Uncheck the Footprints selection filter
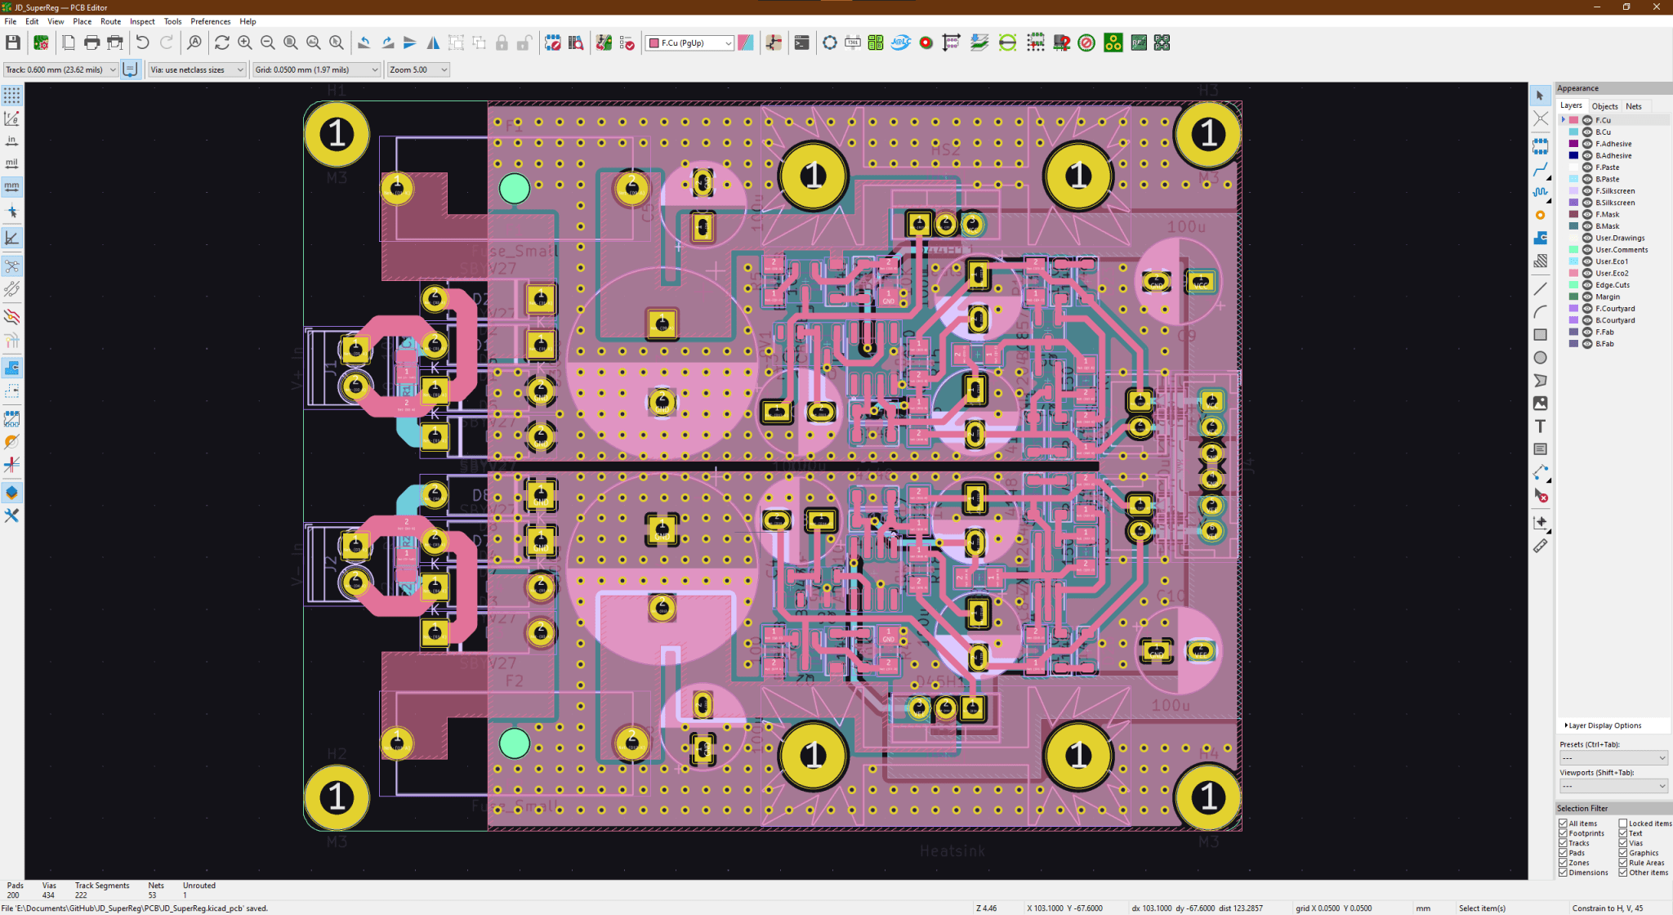 (x=1563, y=833)
